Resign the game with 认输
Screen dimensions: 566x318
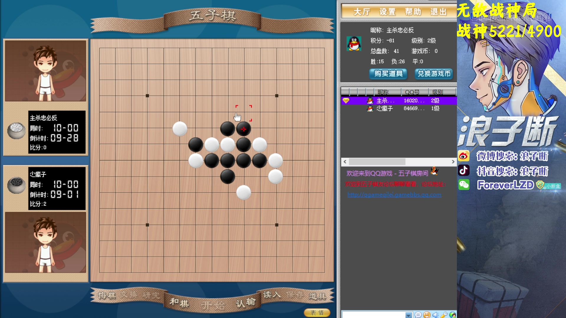tap(246, 302)
